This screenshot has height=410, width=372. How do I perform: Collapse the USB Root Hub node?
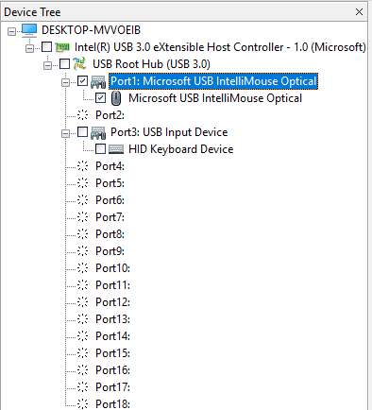click(47, 65)
